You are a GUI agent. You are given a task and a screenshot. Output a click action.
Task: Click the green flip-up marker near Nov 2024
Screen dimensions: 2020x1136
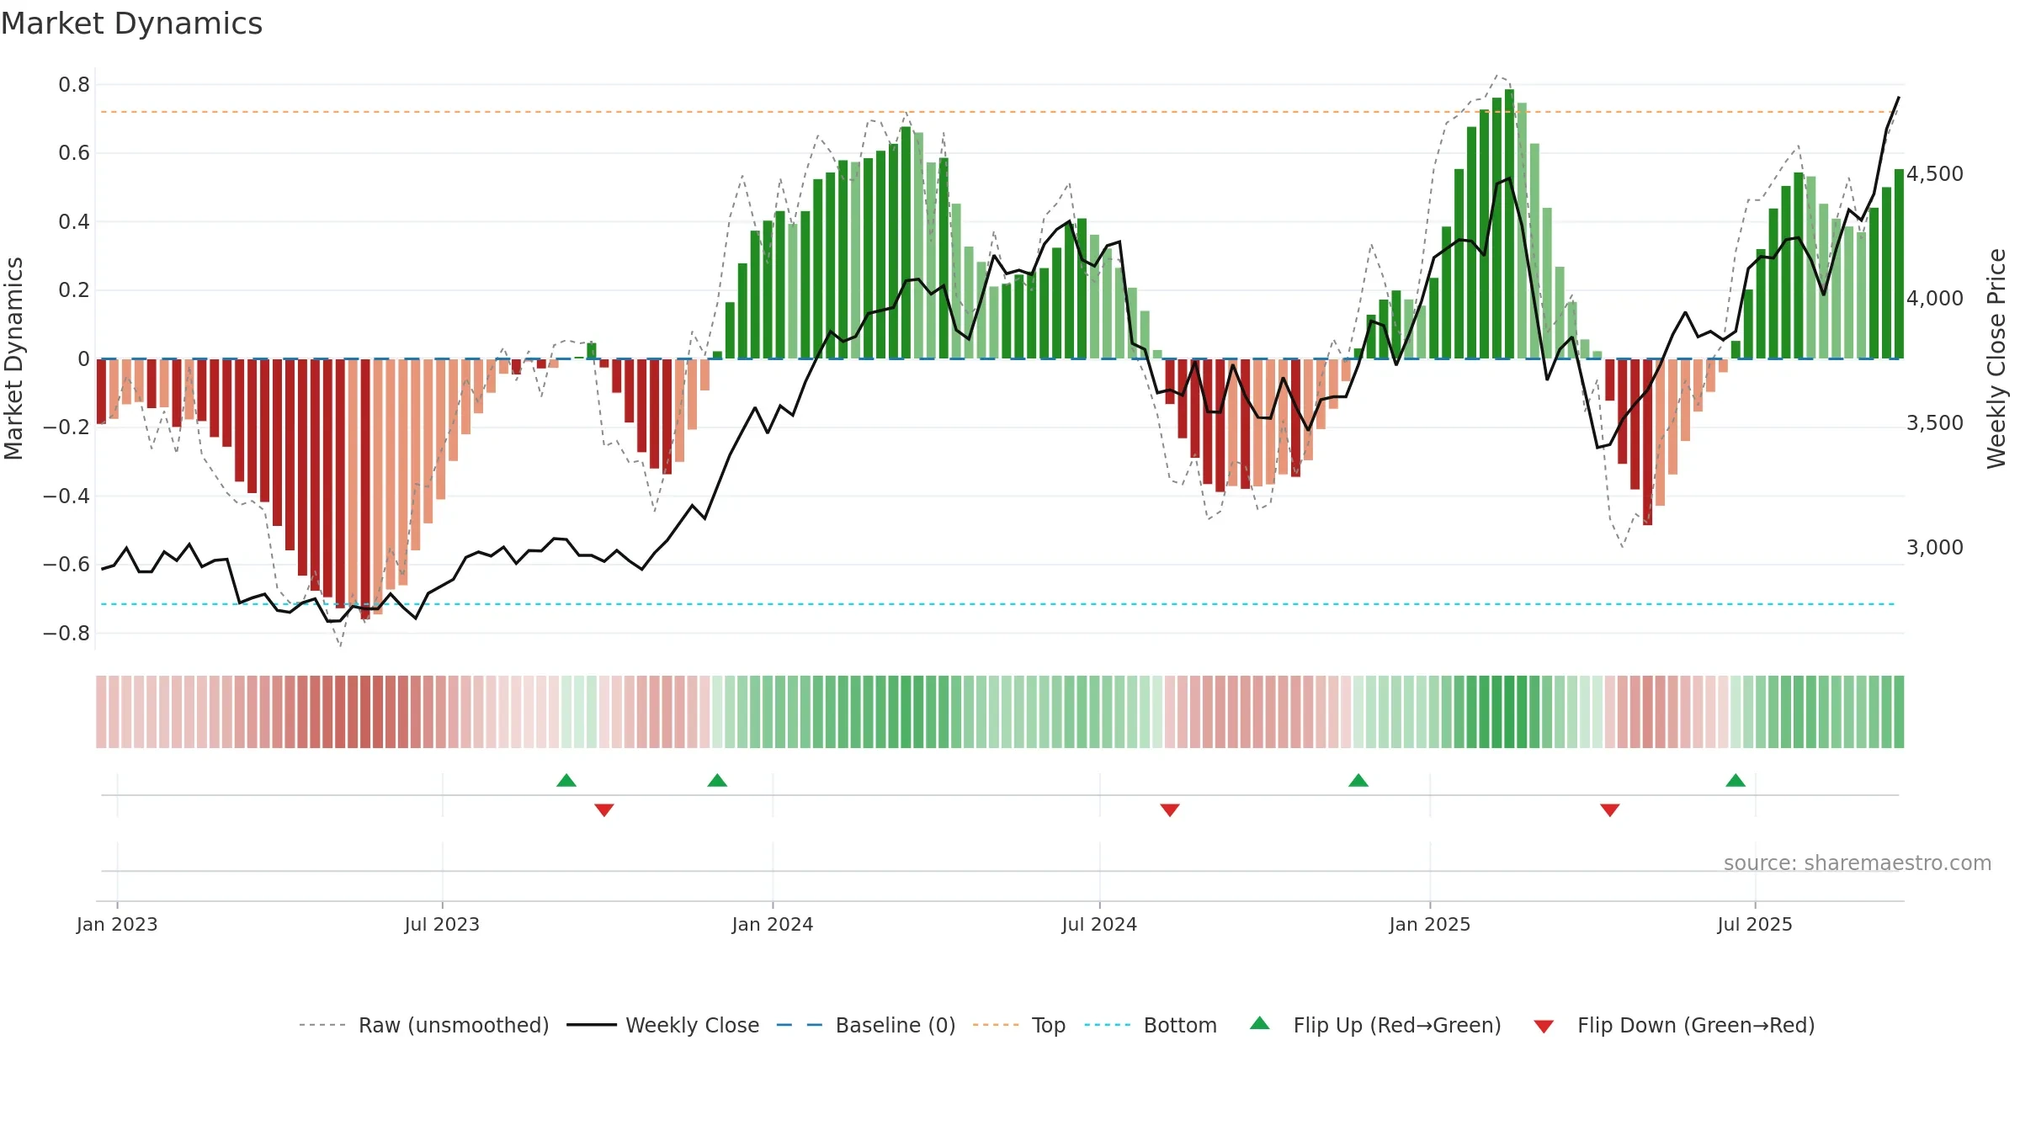click(x=1358, y=780)
